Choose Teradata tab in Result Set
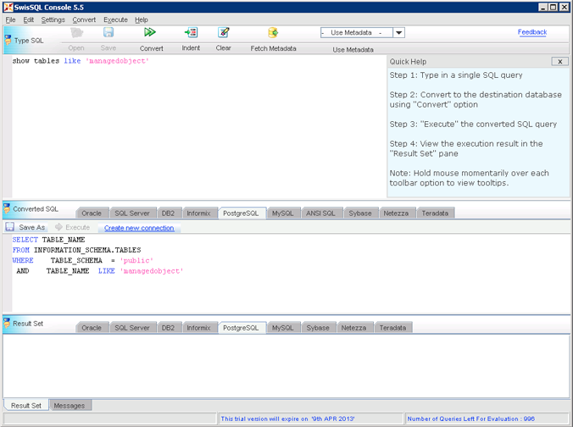This screenshot has height=427, width=573. (x=392, y=328)
